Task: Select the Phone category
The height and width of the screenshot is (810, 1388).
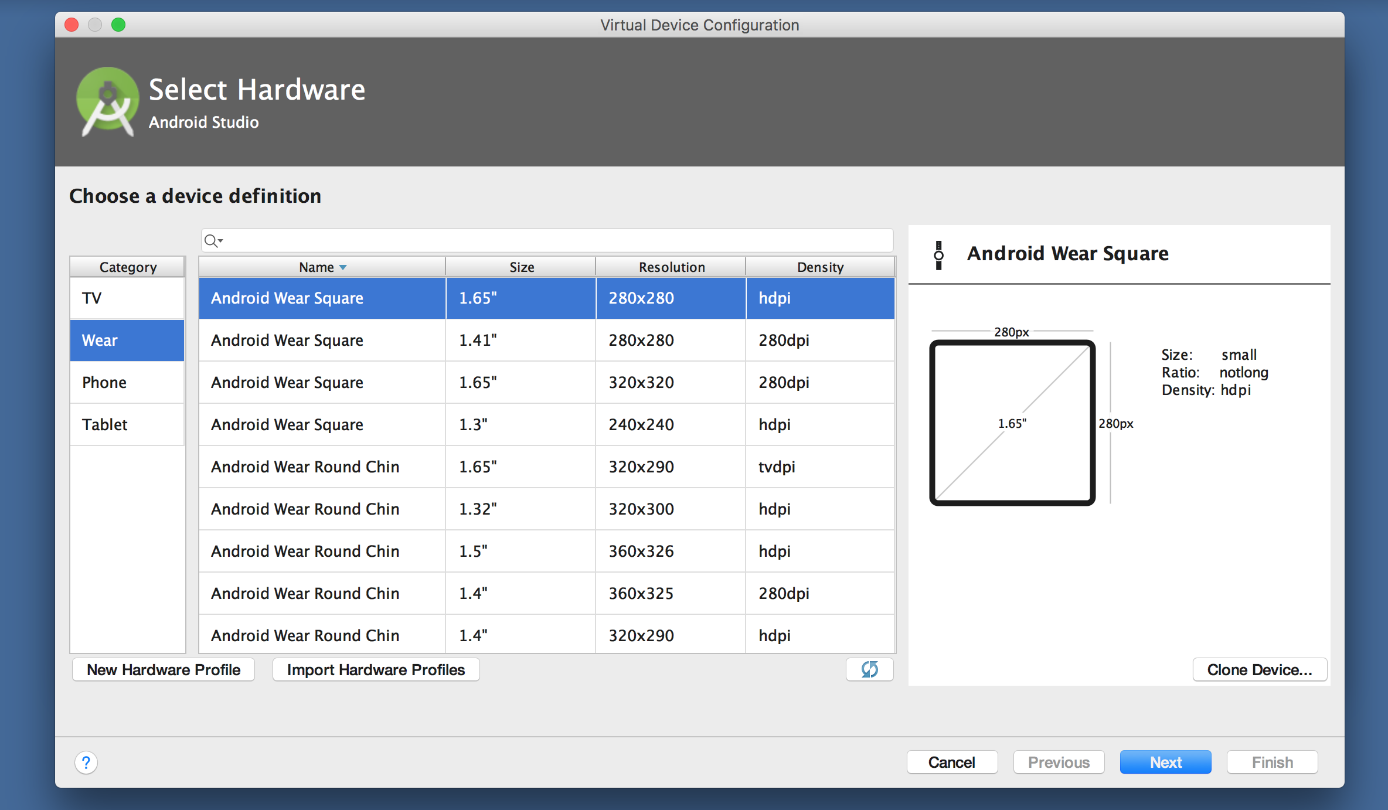Action: coord(127,382)
